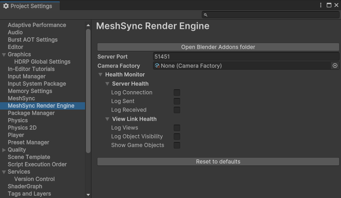Select the Quality category label
Viewport: 341px width, 198px height.
17,150
